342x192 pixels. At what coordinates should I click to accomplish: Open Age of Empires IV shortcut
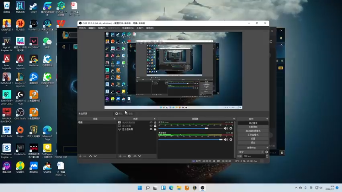click(x=6, y=44)
